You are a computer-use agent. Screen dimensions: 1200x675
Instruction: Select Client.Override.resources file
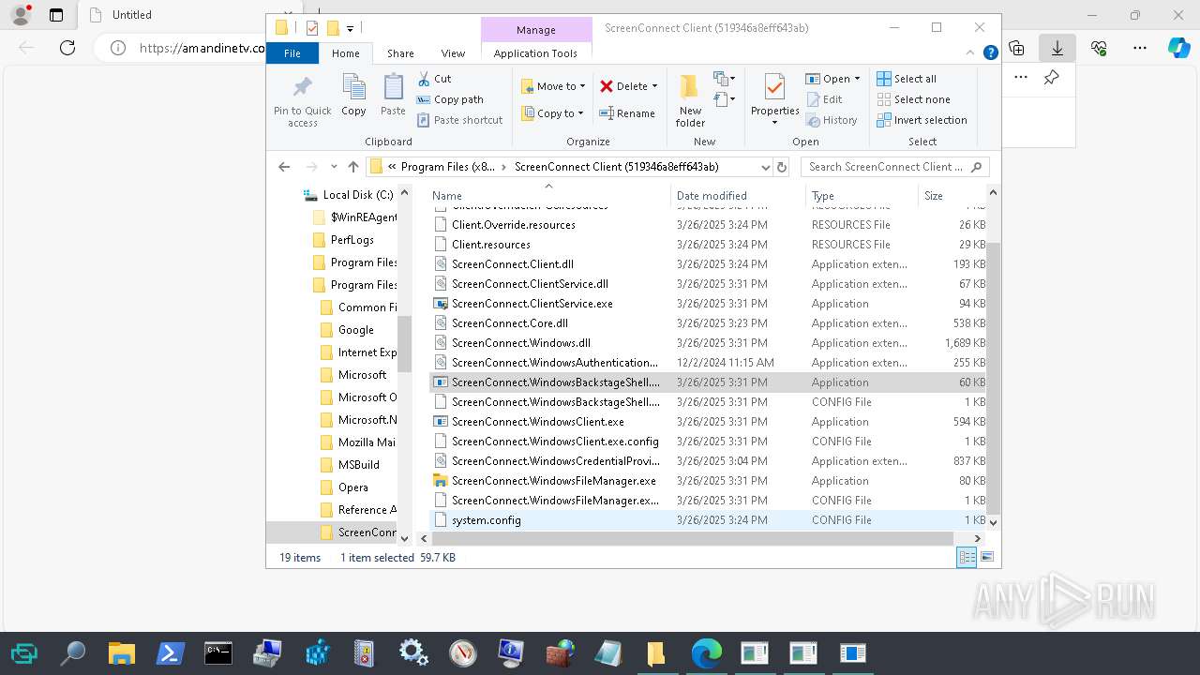point(513,225)
